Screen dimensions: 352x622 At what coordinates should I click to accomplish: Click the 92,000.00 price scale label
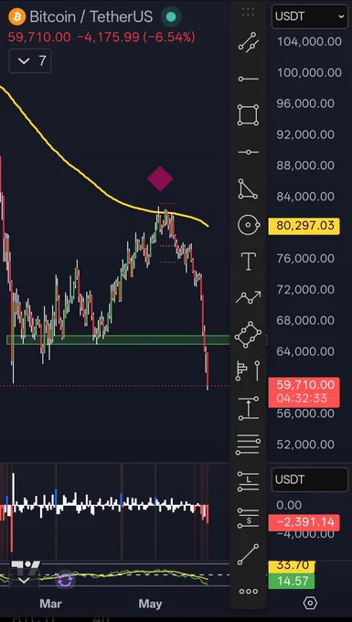tap(305, 134)
